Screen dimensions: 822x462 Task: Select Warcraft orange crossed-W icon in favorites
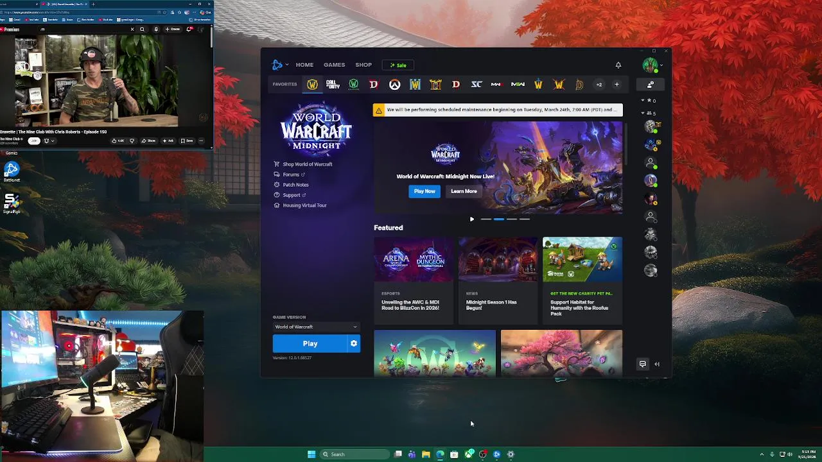click(x=559, y=84)
